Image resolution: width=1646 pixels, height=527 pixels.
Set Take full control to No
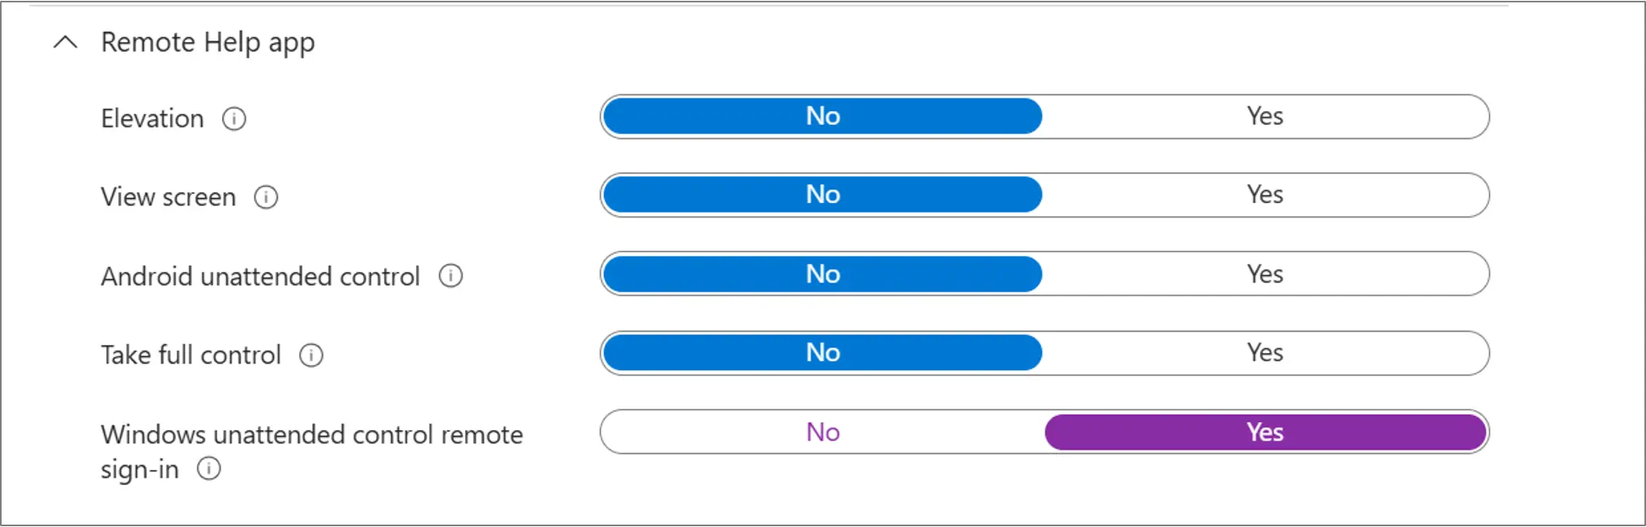(x=823, y=352)
